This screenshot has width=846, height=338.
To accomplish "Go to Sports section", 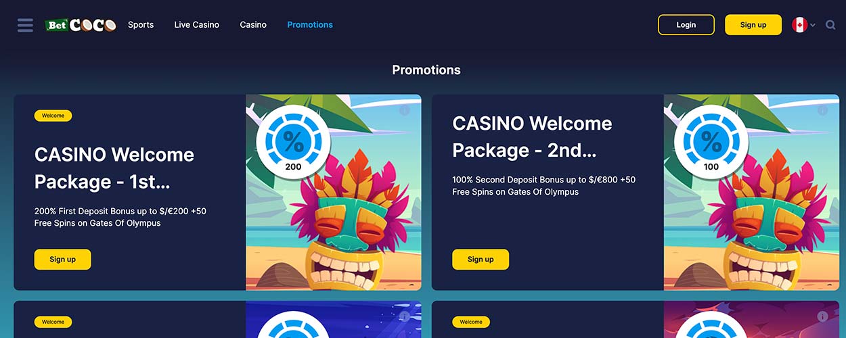I will tap(141, 25).
